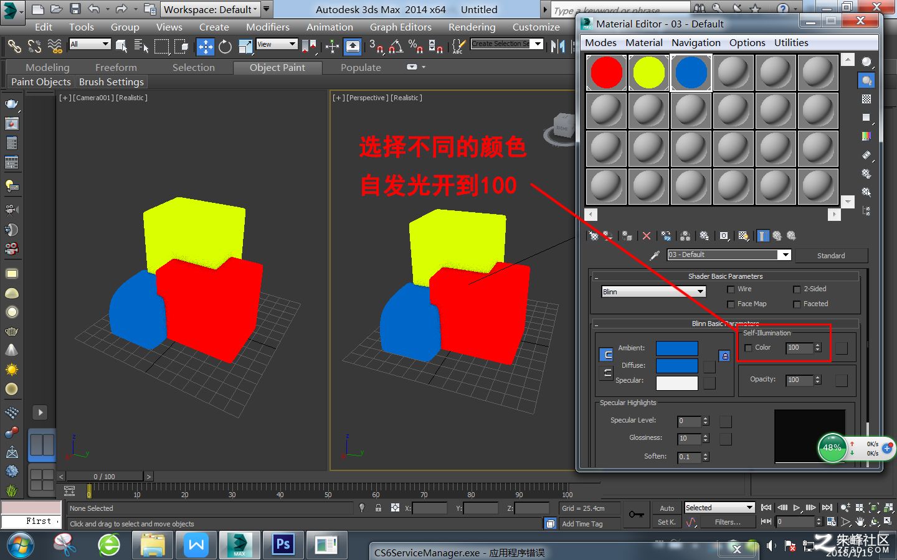Viewport: 897px width, 560px height.
Task: Toggle Show End Result in Material Editor
Action: 762,236
